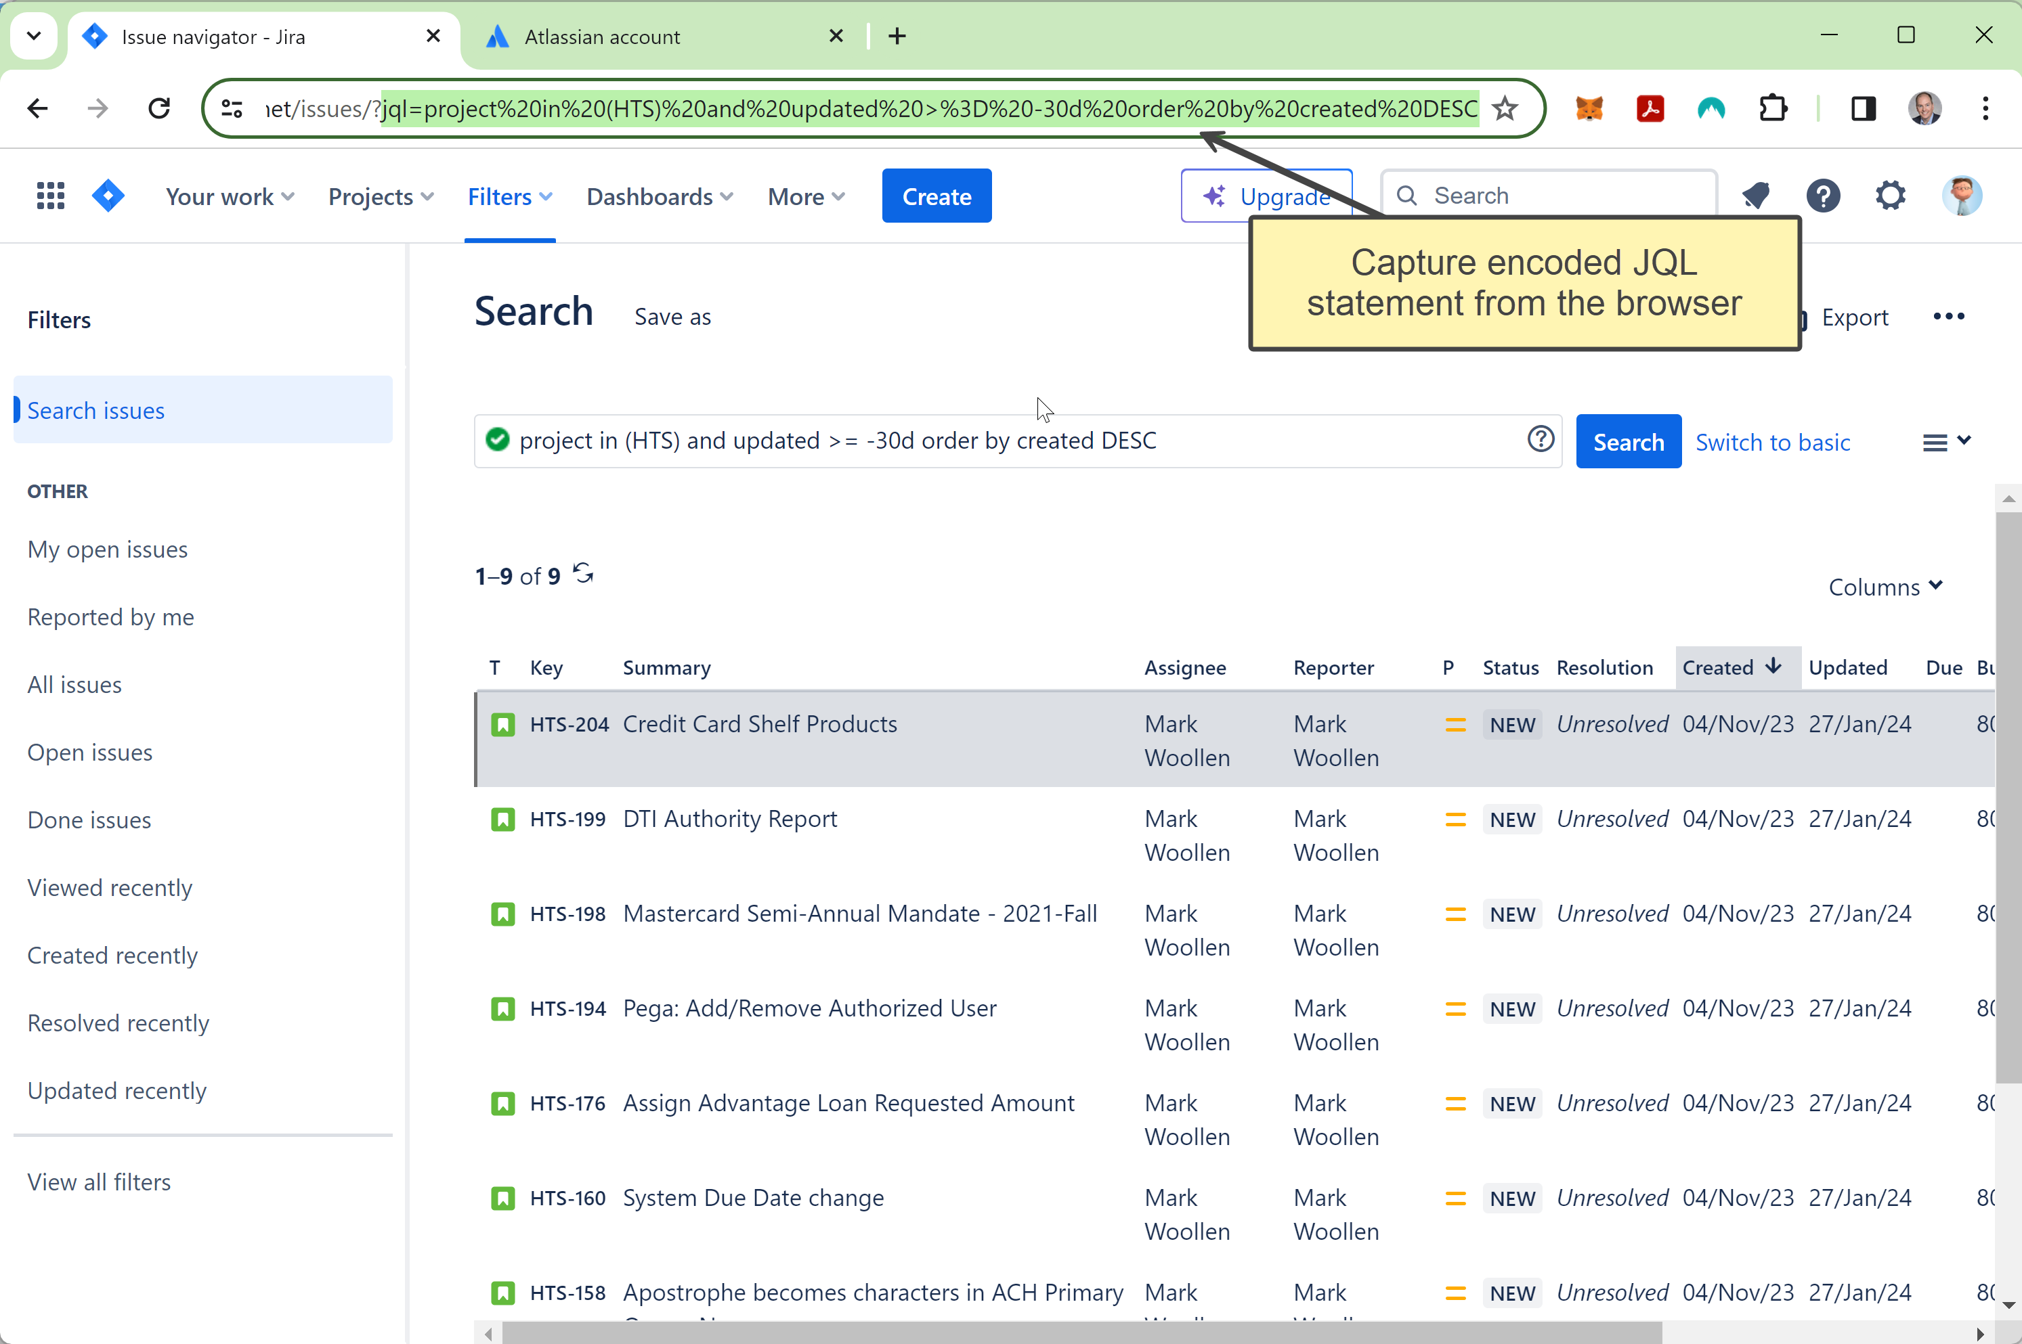Refresh search results next to count
This screenshot has height=1344, width=2022.
click(584, 573)
